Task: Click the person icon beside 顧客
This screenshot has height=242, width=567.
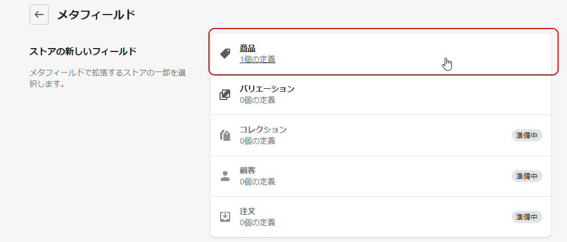Action: click(225, 176)
